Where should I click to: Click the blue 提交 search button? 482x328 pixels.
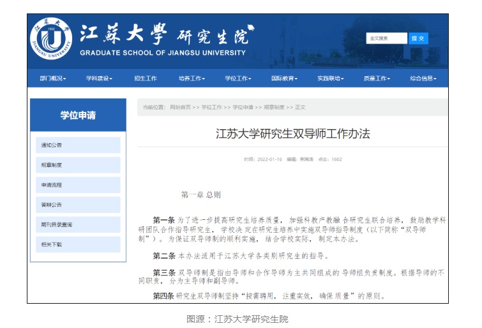tap(418, 38)
